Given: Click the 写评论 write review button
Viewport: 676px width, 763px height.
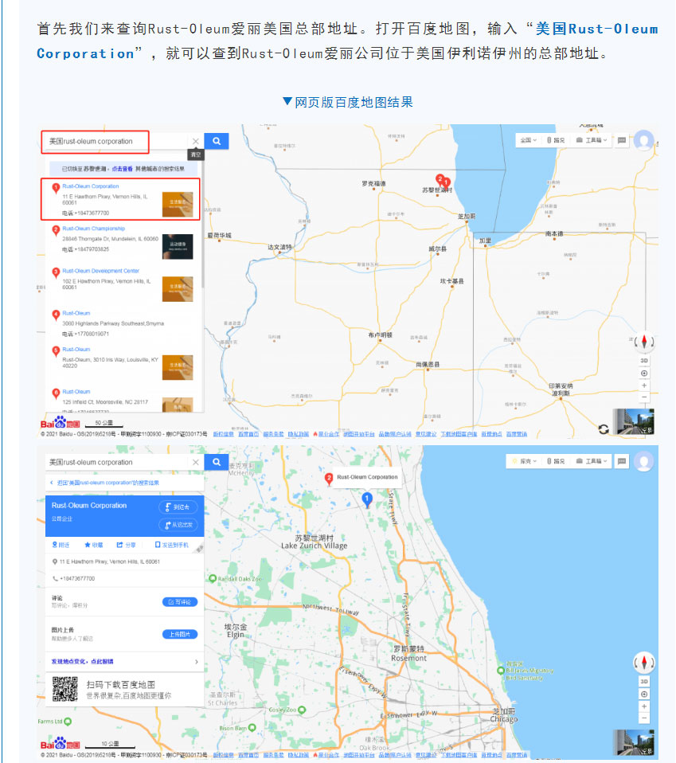Looking at the screenshot, I should coord(179,602).
